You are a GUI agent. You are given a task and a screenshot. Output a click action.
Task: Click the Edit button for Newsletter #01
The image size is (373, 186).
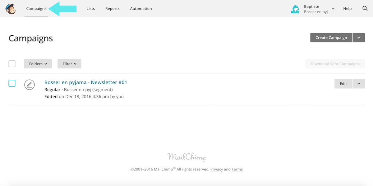343,84
